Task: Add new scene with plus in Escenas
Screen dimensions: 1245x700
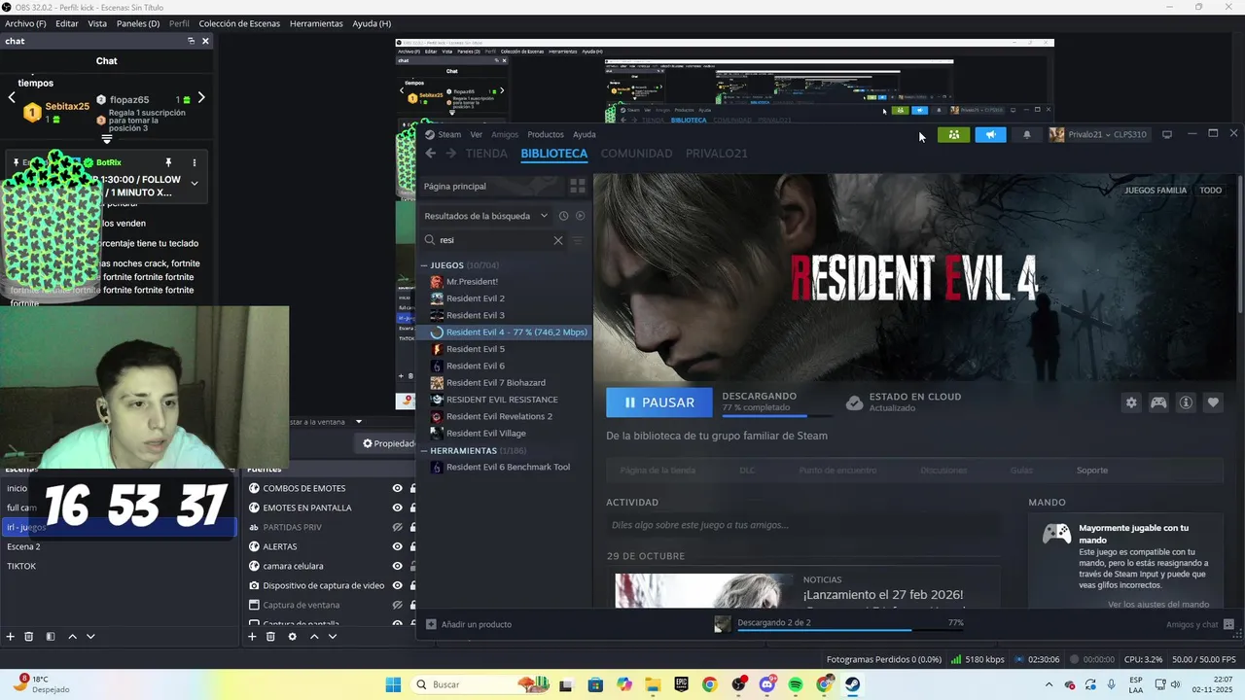Action: [11, 637]
